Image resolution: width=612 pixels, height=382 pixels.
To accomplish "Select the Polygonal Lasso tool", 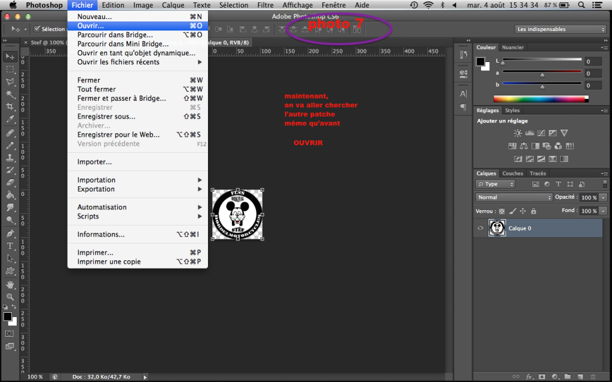I will tap(10, 82).
